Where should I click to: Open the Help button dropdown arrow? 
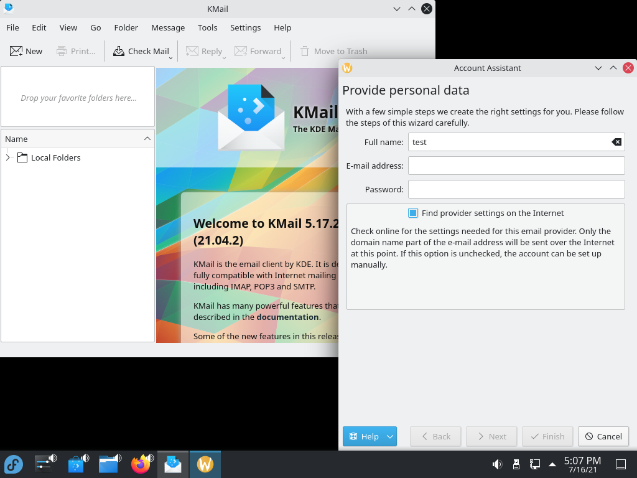[390, 436]
